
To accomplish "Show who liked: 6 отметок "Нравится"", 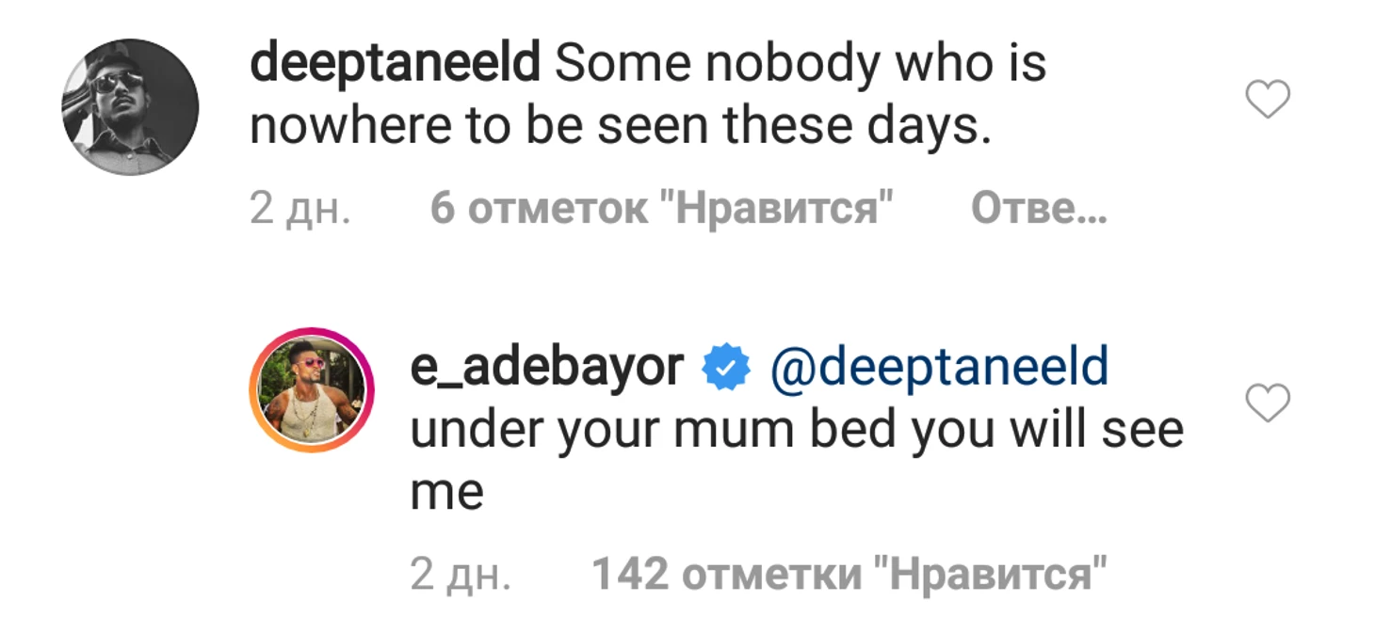I will point(661,210).
